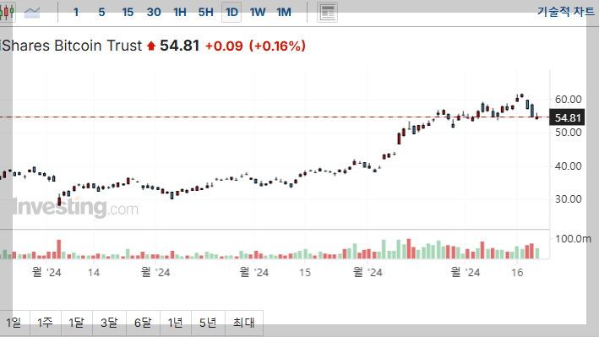Screen dimensions: 599x337
Task: Choose the 15 minute interval
Action: [128, 12]
